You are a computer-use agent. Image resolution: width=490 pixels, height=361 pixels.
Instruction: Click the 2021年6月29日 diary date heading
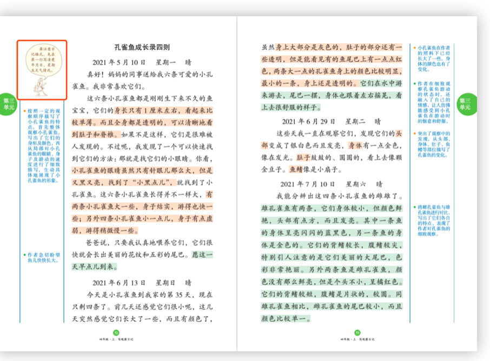pyautogui.click(x=331, y=121)
